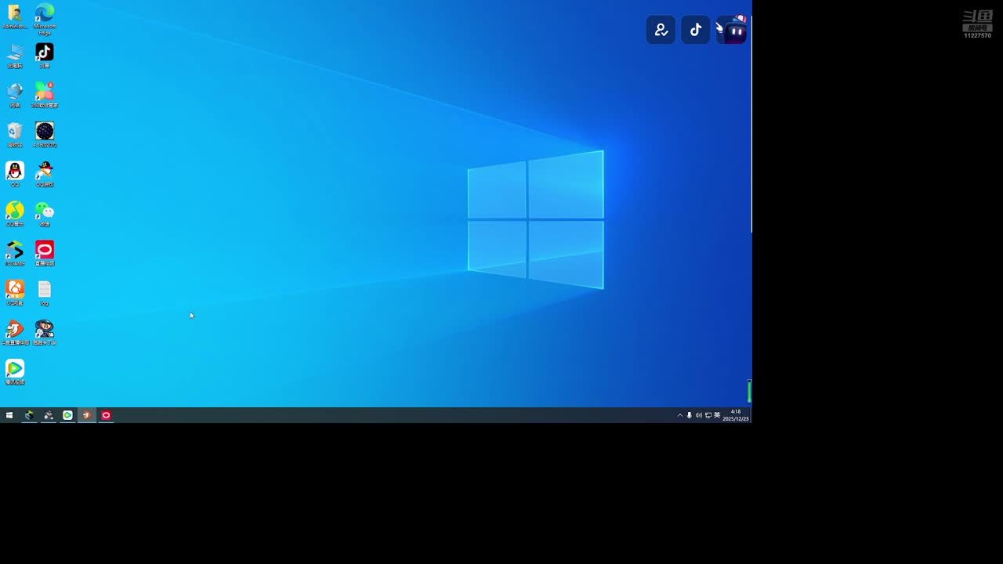This screenshot has width=1003, height=564.
Task: Select the This PC desktop icon
Action: [15, 56]
